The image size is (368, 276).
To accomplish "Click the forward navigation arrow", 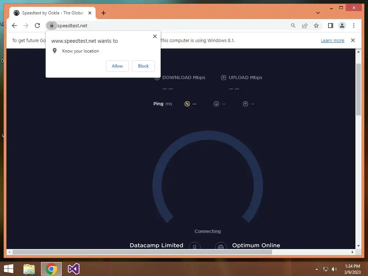I will click(x=26, y=26).
